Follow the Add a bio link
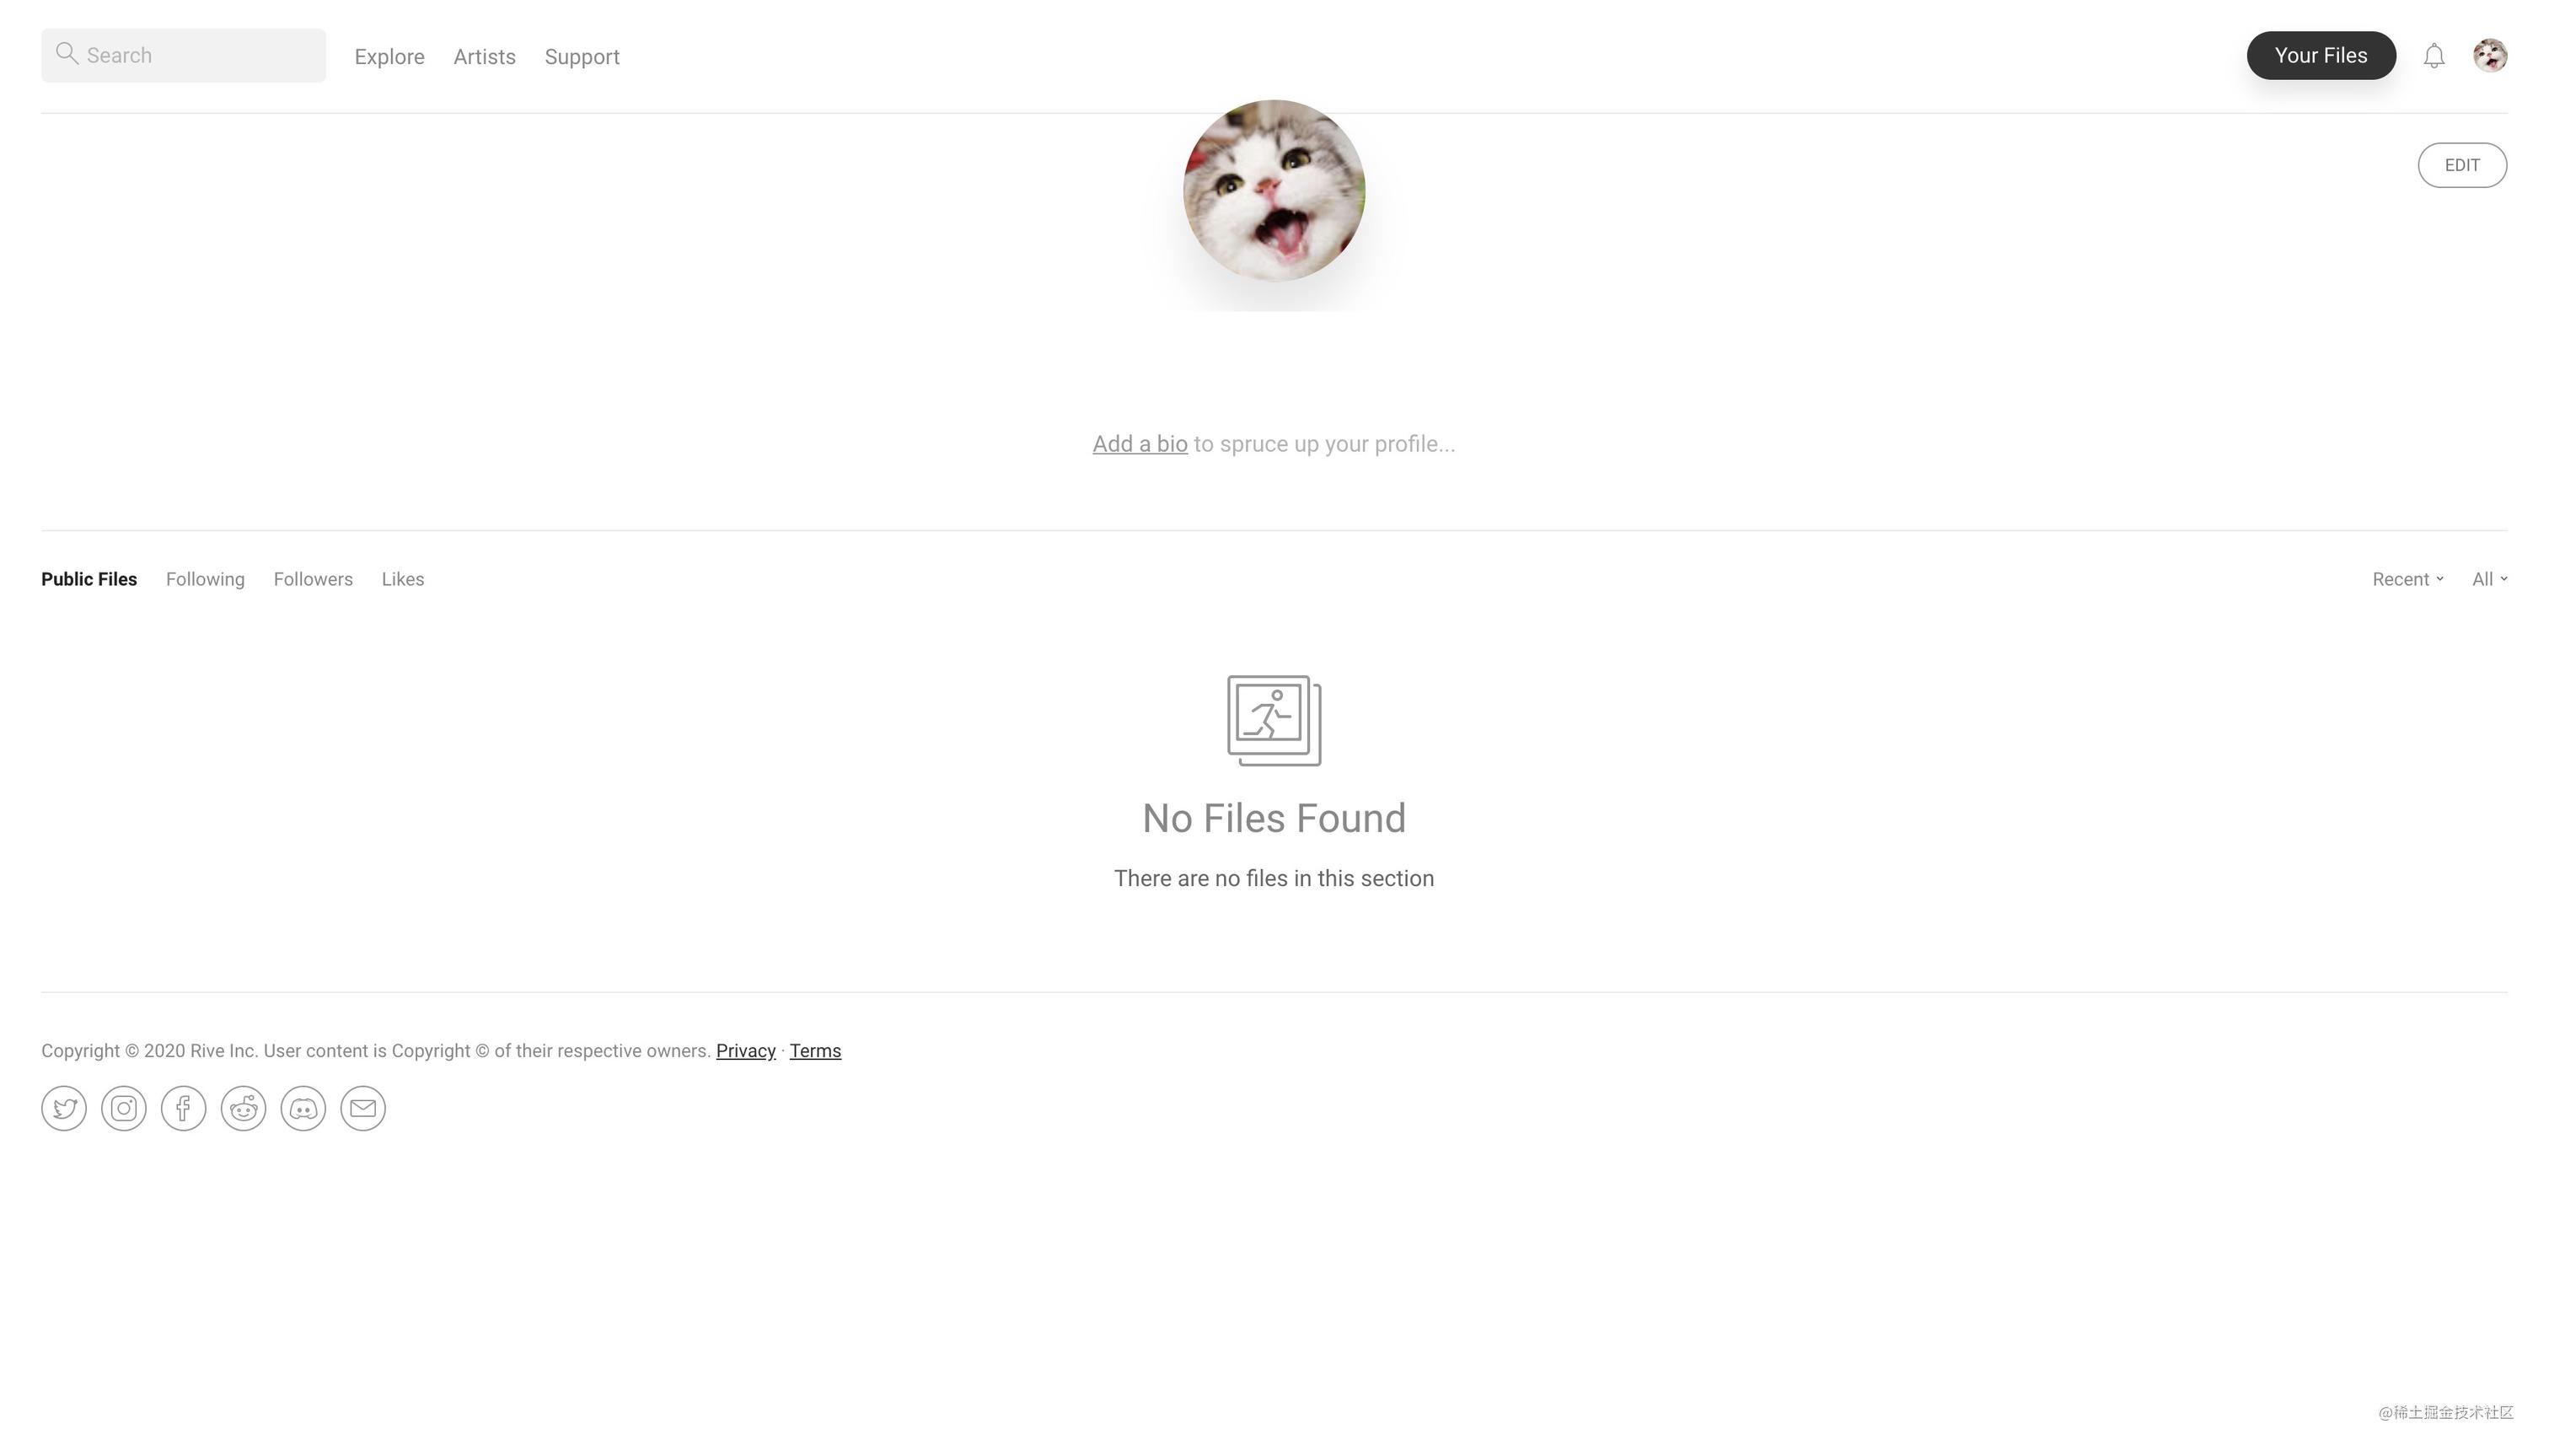The height and width of the screenshot is (1456, 2549). click(1140, 444)
